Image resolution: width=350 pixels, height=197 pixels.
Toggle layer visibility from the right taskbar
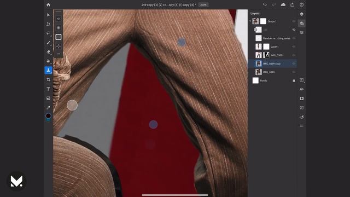coord(301,89)
